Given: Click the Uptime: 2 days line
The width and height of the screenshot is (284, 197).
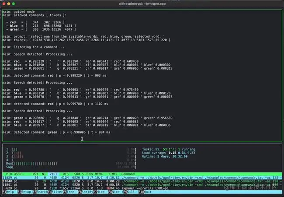Looking at the screenshot, I should point(165,156).
